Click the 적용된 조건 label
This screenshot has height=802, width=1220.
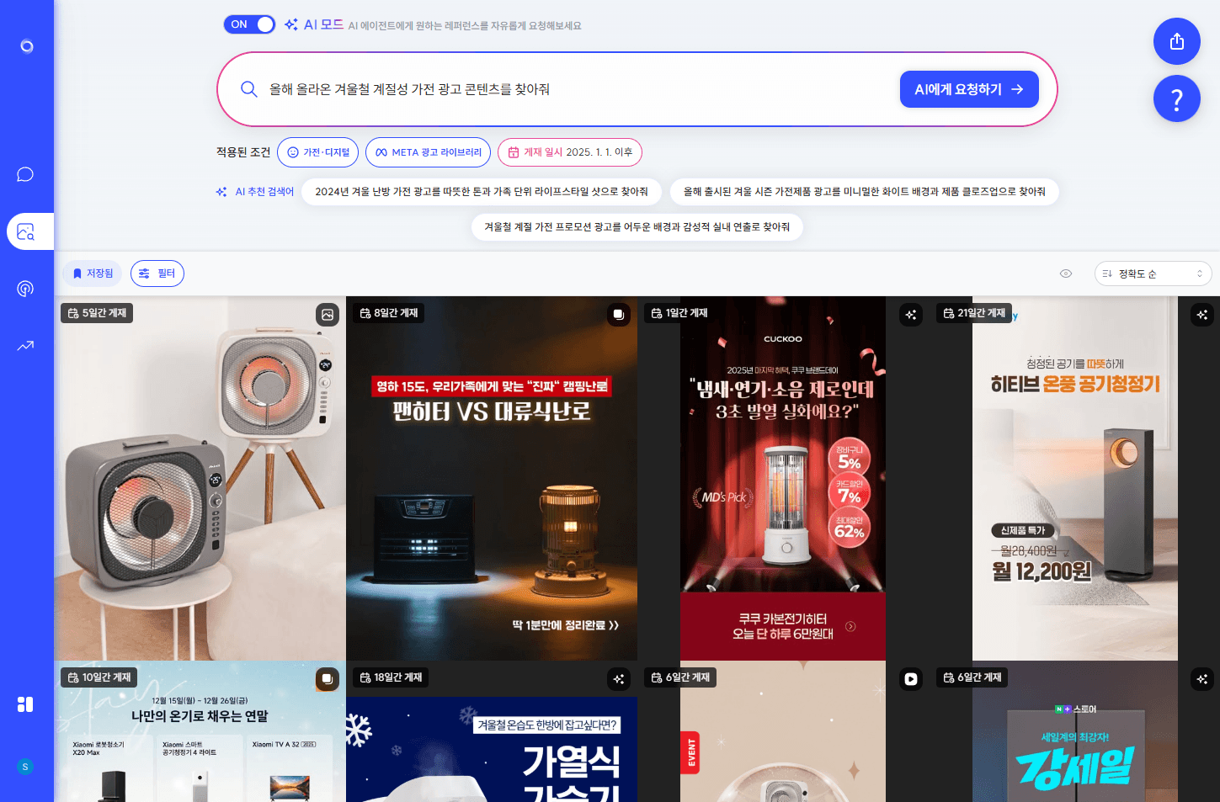(243, 152)
